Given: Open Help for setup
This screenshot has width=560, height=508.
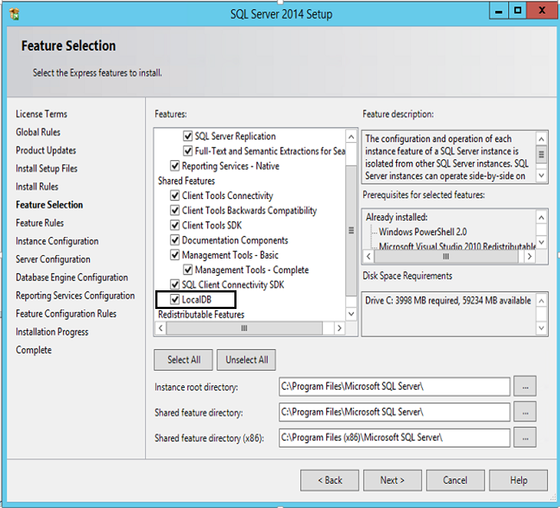Looking at the screenshot, I should (518, 480).
